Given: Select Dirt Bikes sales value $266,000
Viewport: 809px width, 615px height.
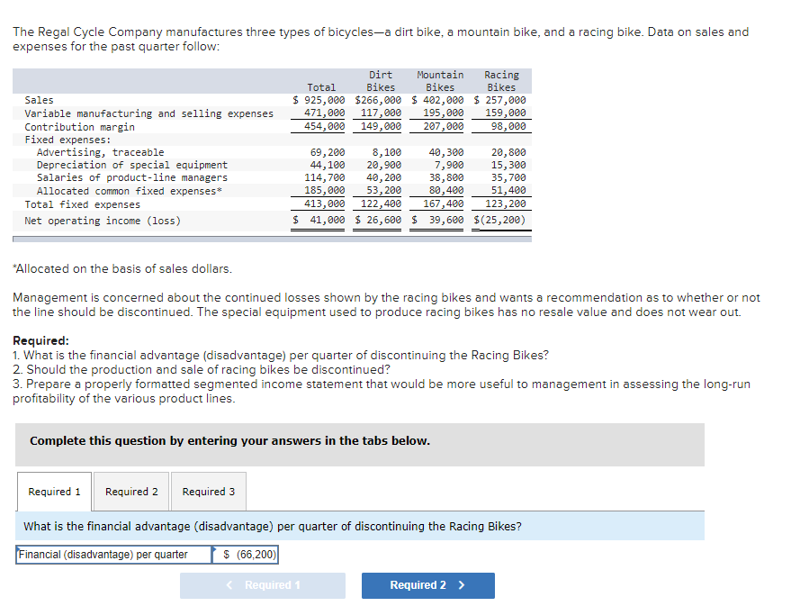Looking at the screenshot, I should coord(378,100).
